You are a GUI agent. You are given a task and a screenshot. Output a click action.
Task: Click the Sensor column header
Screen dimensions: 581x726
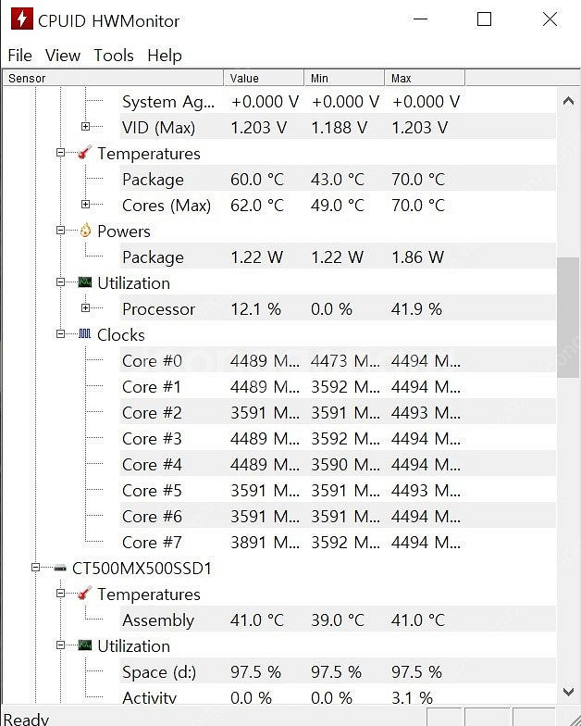[113, 78]
